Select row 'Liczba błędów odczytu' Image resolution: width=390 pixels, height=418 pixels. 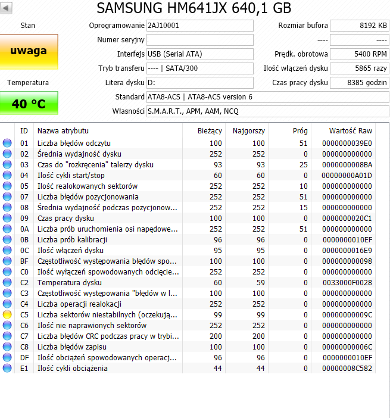[x=188, y=143]
